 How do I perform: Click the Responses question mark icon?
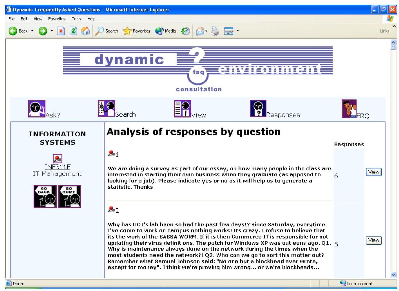coord(258,109)
